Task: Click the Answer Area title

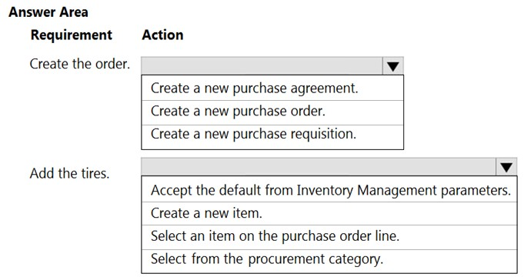Action: click(48, 12)
